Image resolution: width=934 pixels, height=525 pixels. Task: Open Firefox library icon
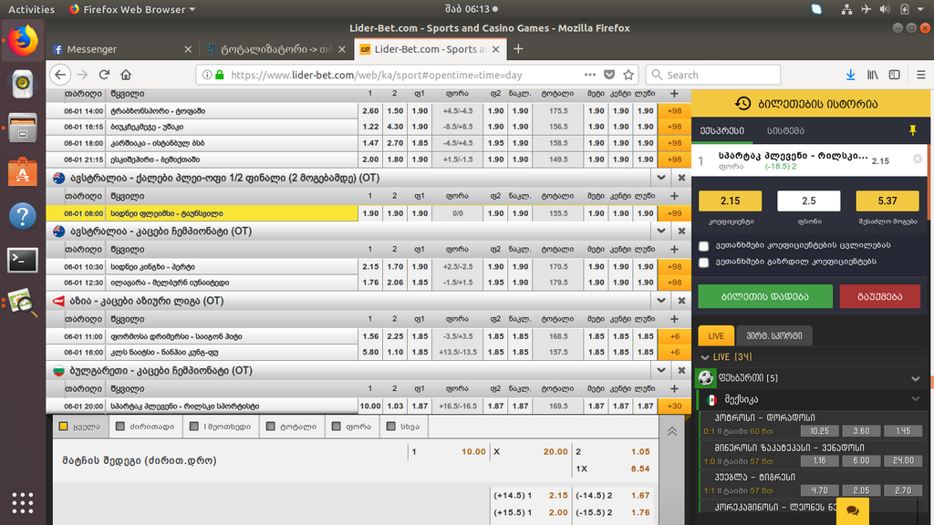pos(873,75)
